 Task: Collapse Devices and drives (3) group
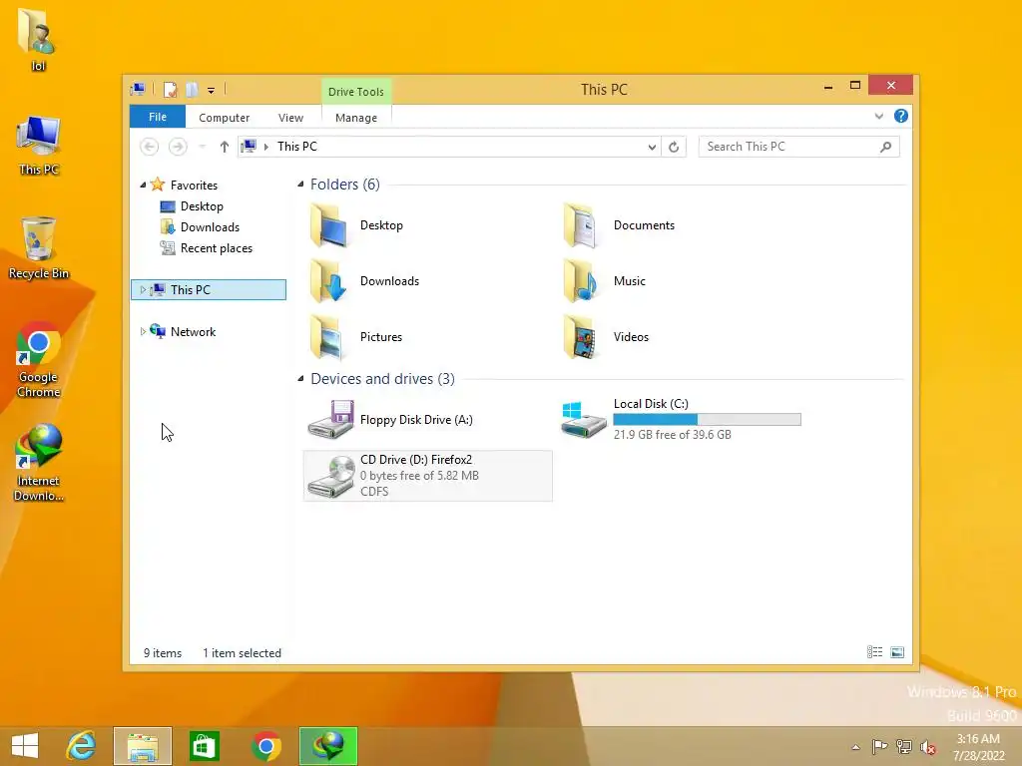(300, 378)
